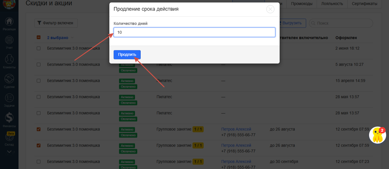Switch to the Лояльность tab
The width and height of the screenshot is (389, 169).
(x=332, y=4)
